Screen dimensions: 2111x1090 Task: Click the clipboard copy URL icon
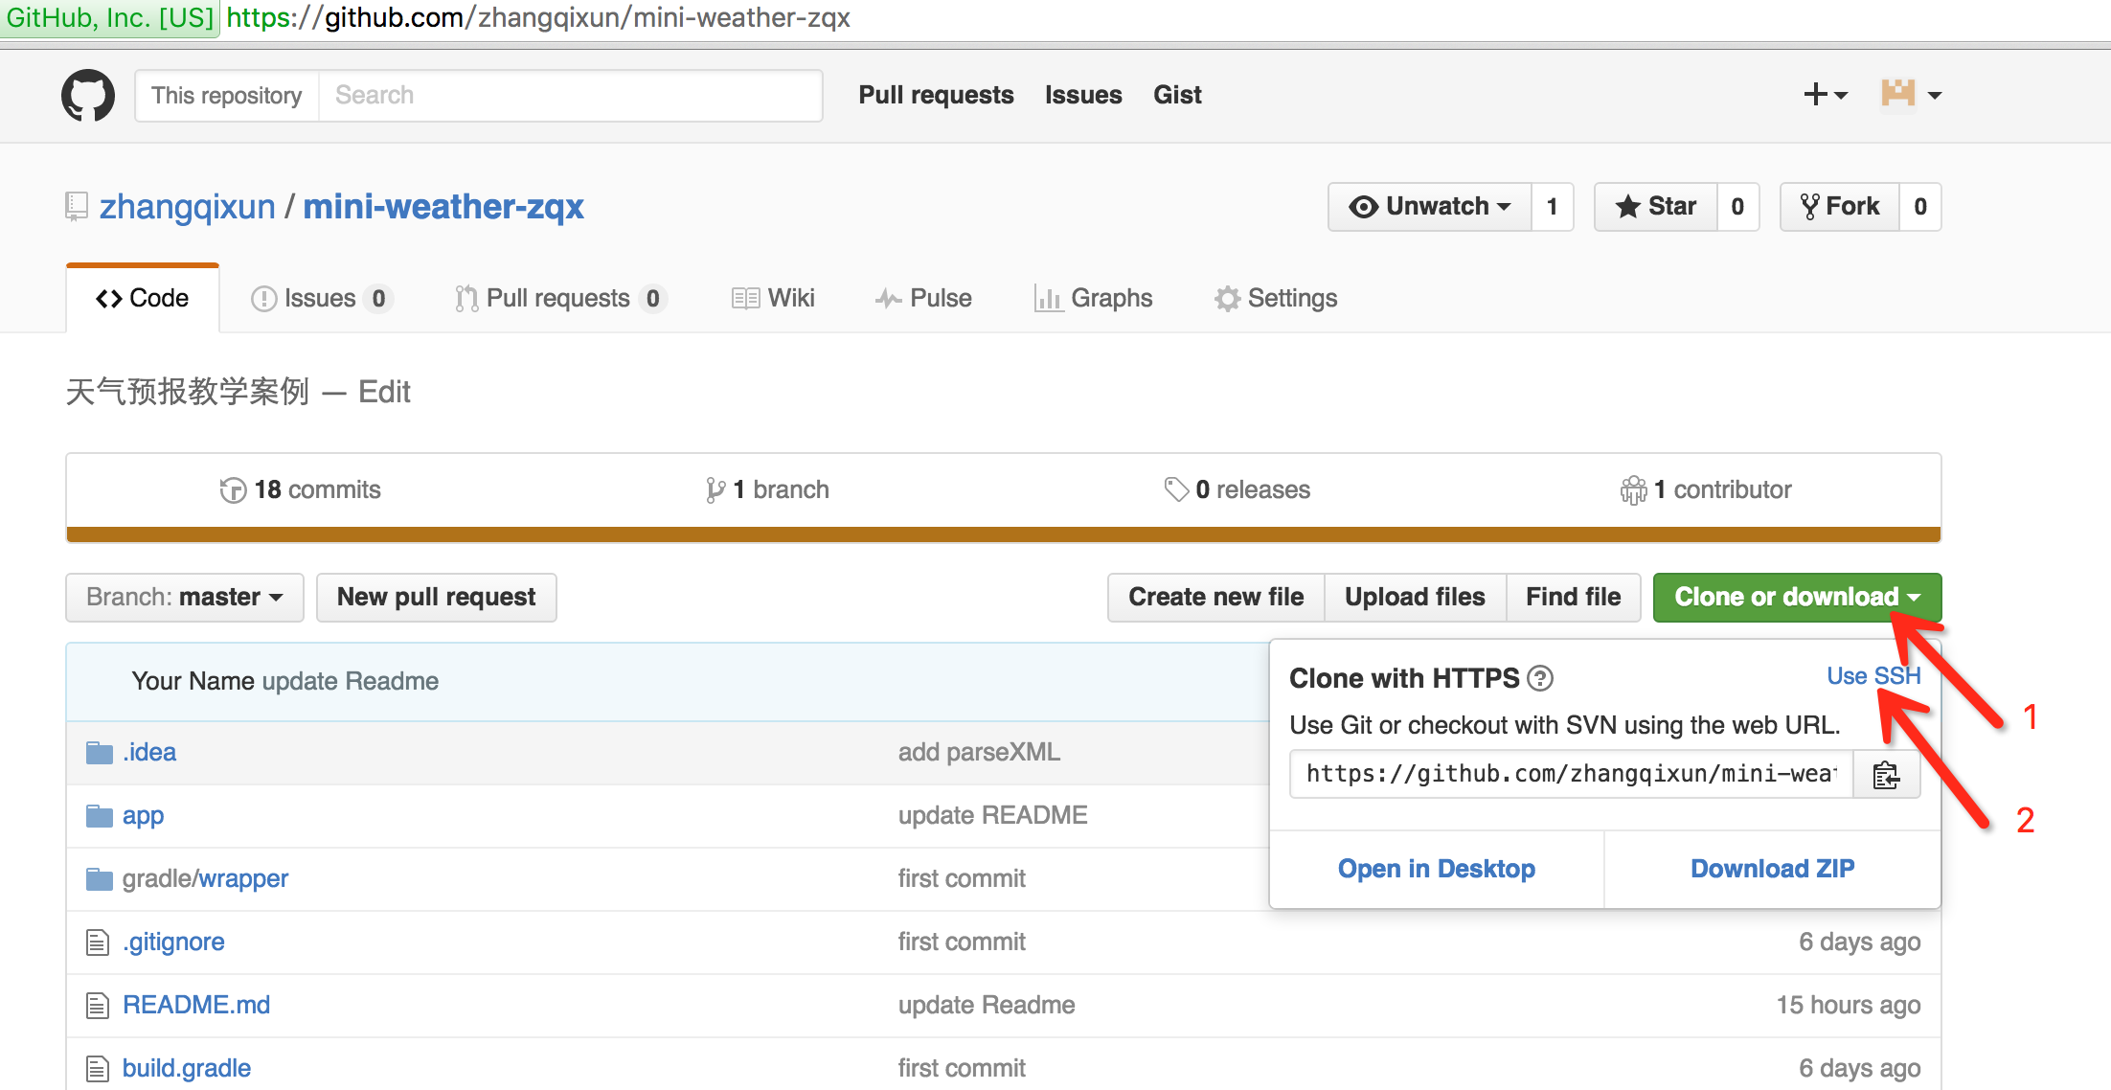click(1886, 775)
